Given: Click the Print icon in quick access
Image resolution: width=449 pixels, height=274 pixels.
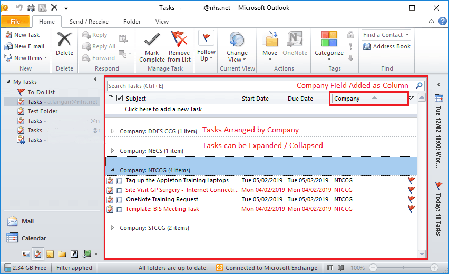Looking at the screenshot, I should (x=31, y=8).
